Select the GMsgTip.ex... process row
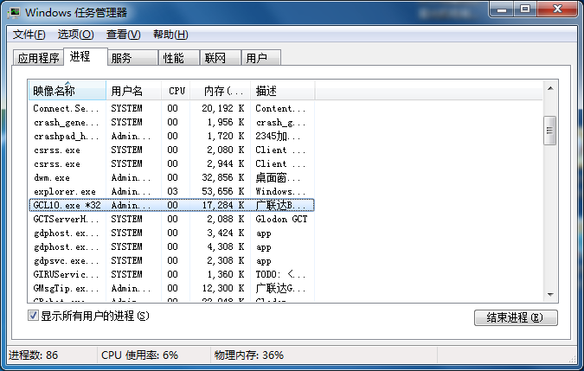The height and width of the screenshot is (371, 584). pos(171,288)
